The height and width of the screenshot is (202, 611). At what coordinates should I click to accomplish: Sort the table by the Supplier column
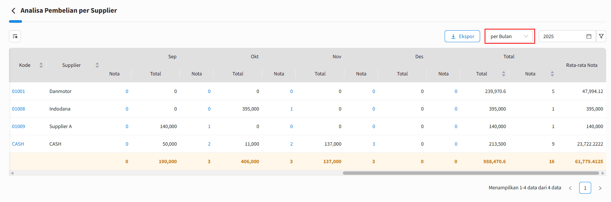tap(97, 65)
